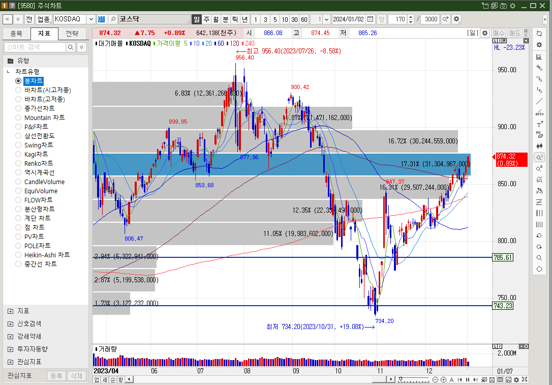The image size is (552, 385).
Task: Click the title bar camera capture icon
Action: 503,6
